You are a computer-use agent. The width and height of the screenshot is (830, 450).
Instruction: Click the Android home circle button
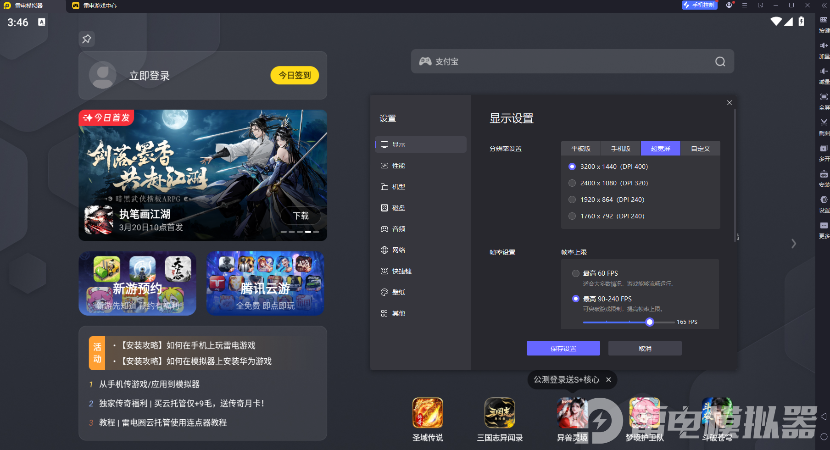pos(824,437)
